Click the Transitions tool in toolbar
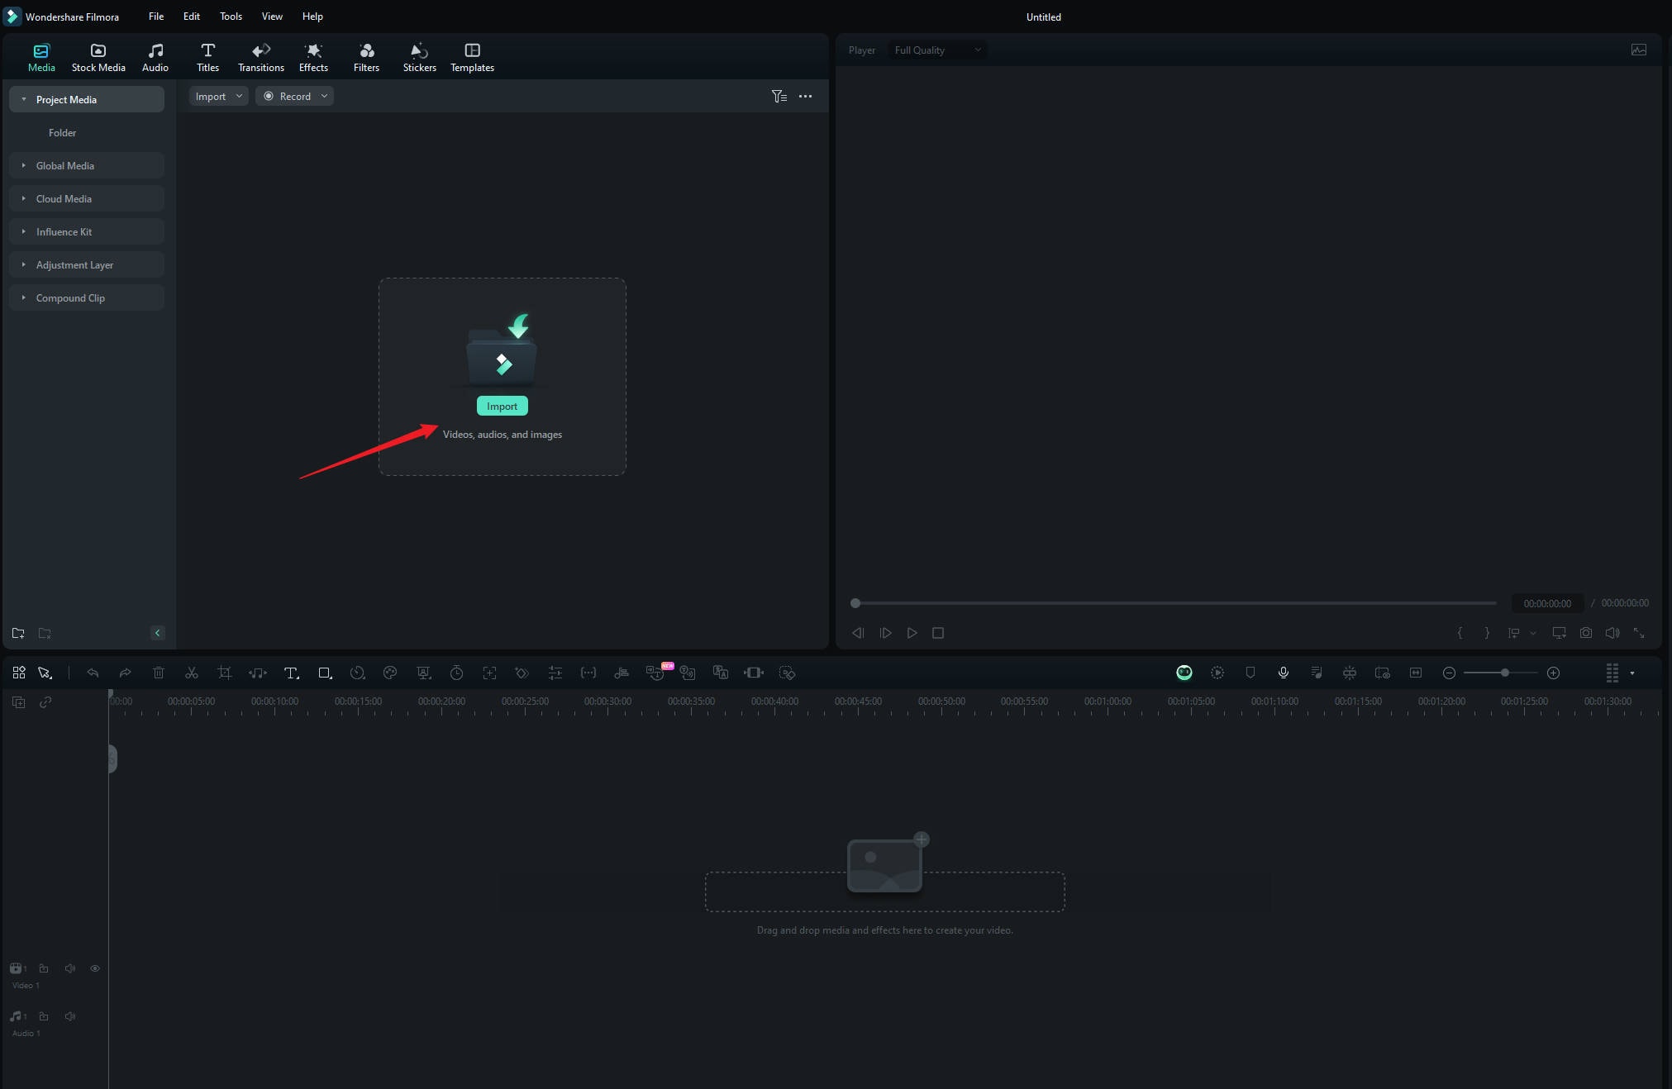Viewport: 1672px width, 1089px height. tap(261, 57)
